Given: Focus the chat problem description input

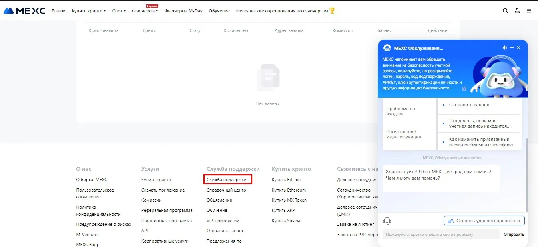Looking at the screenshot, I should coord(441,235).
